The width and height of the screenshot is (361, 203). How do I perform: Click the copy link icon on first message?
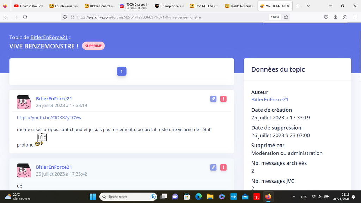click(213, 99)
